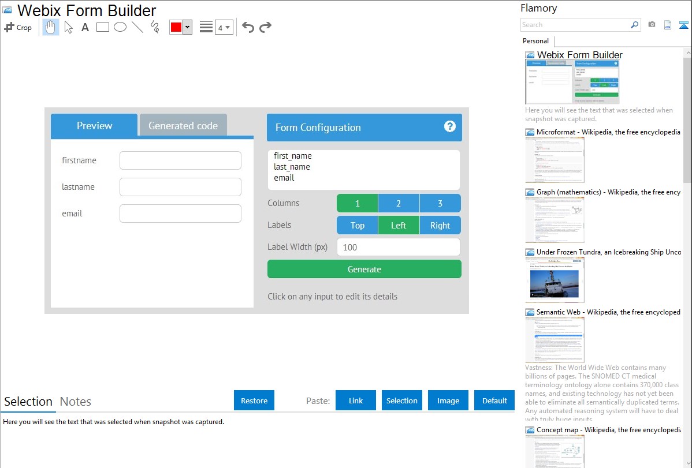This screenshot has height=468, width=692.
Task: Set Labels position to Left
Action: tap(399, 226)
